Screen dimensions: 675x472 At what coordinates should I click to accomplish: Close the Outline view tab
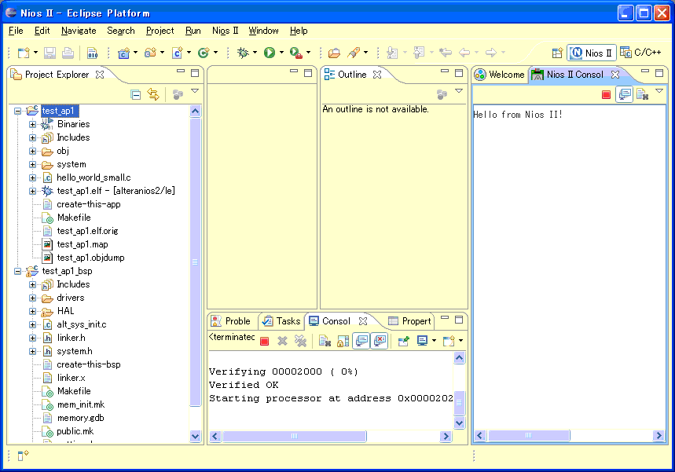tap(377, 75)
